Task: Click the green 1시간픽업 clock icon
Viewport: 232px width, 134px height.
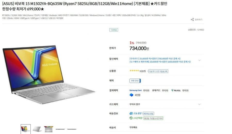Action: coord(131,118)
